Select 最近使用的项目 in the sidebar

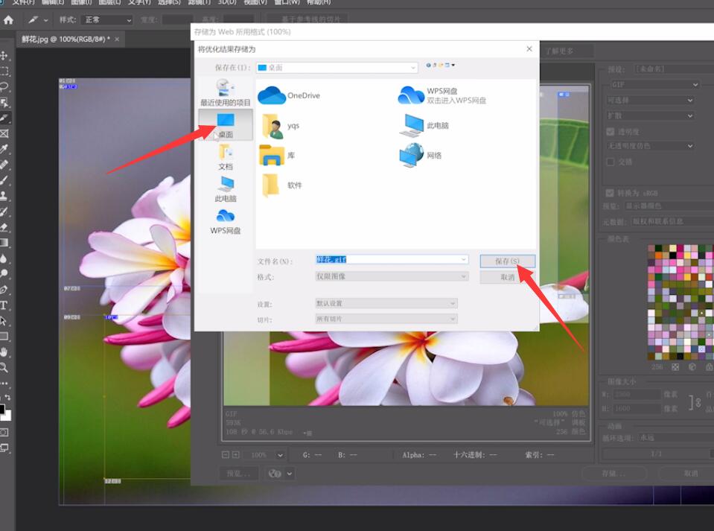click(226, 92)
